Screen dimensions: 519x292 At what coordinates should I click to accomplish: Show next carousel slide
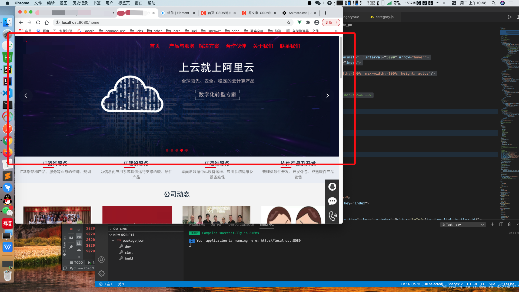327,95
